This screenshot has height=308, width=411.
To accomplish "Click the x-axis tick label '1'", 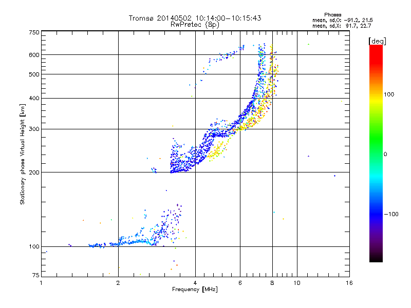I will (42, 283).
